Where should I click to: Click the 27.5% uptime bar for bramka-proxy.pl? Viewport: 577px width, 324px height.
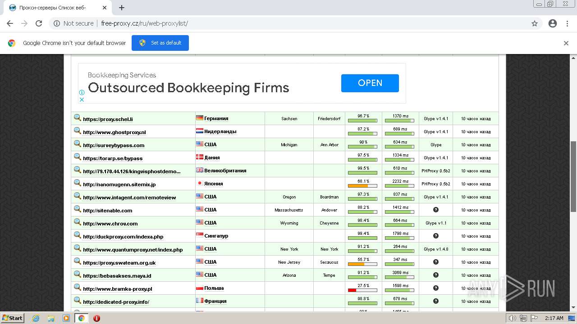coord(362,290)
